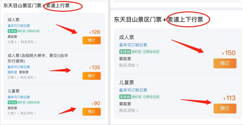Expand 购买须知 under the ¥113 child ticket
243x125 pixels.
[x=129, y=110]
